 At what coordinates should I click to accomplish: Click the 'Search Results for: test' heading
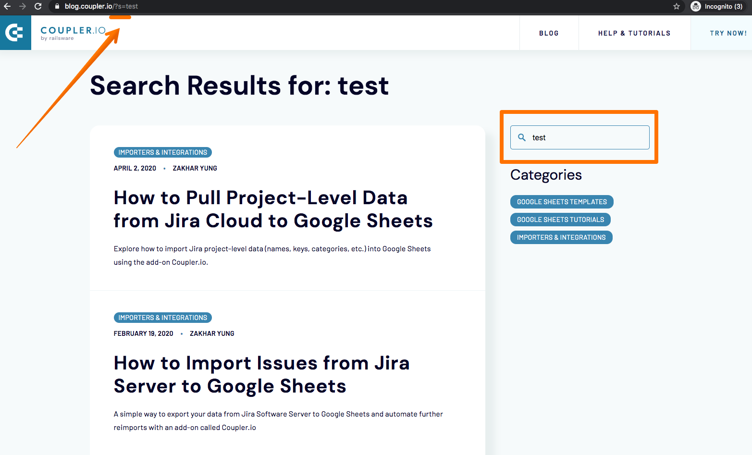(x=239, y=86)
